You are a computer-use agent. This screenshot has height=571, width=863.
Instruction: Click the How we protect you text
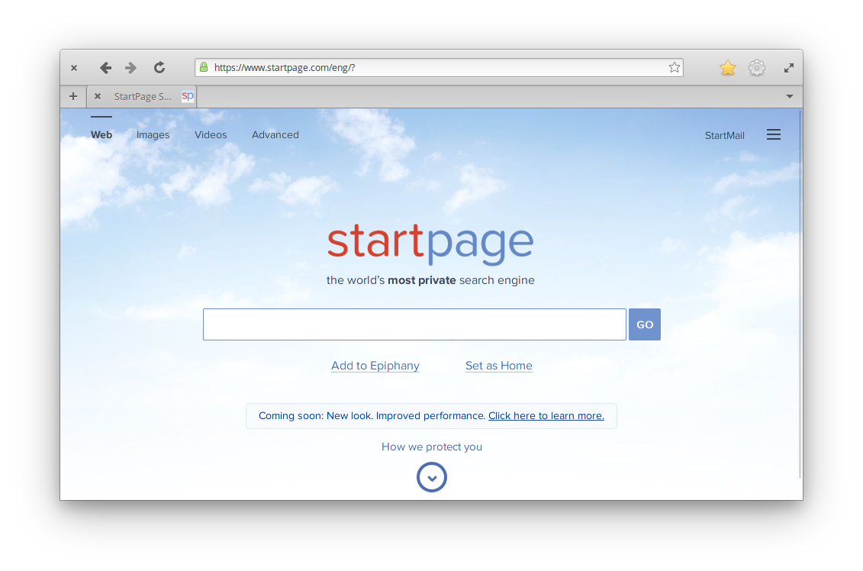432,447
